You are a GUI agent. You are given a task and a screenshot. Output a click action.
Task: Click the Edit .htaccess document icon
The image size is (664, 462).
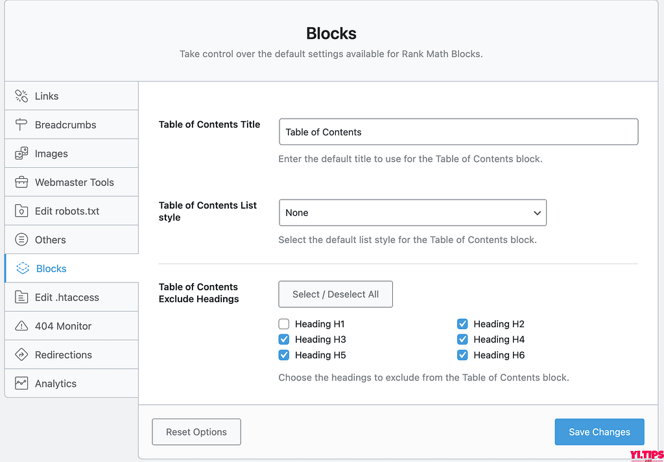pos(21,297)
